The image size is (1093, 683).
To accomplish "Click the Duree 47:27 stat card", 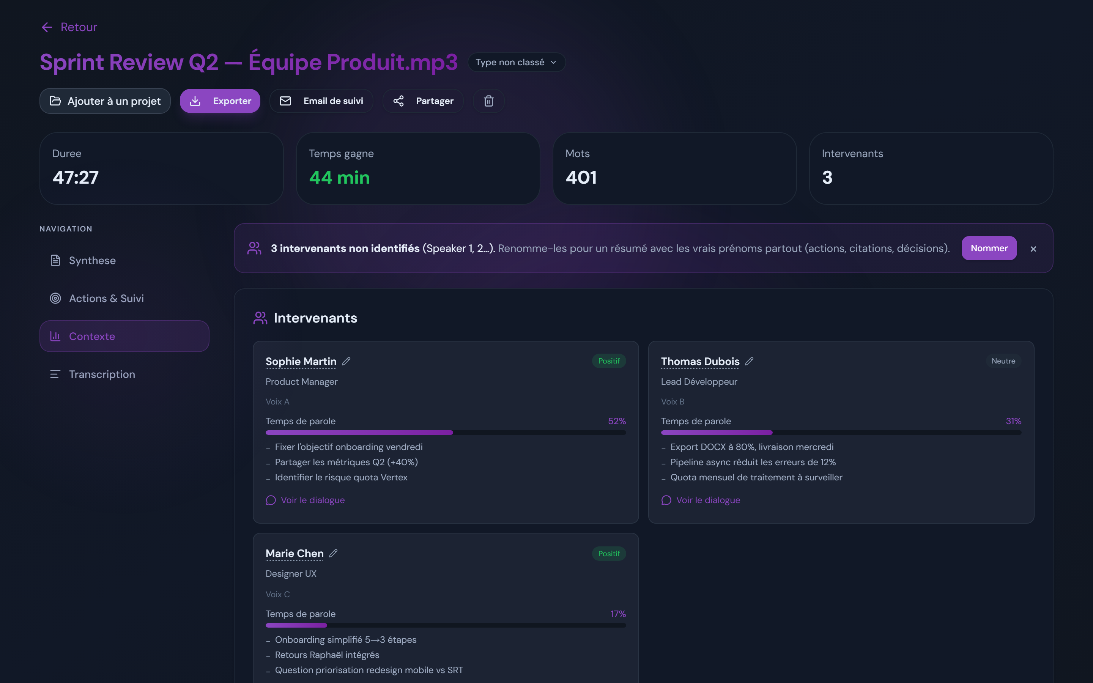I will (x=162, y=168).
